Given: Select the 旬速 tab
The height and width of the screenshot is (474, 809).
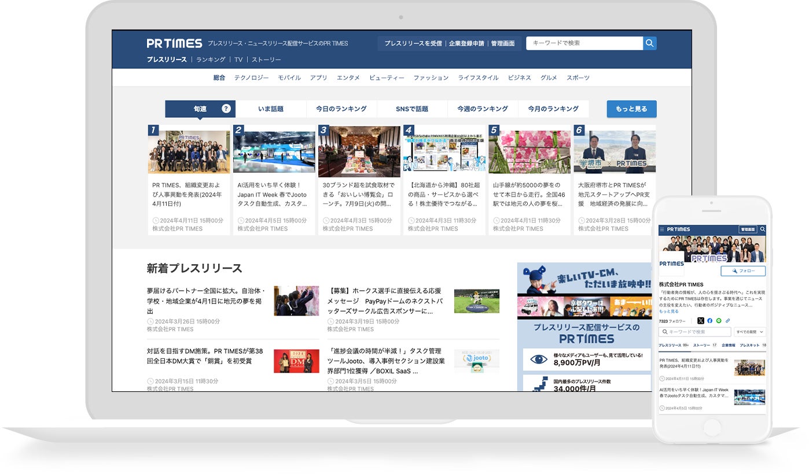Looking at the screenshot, I should (200, 109).
